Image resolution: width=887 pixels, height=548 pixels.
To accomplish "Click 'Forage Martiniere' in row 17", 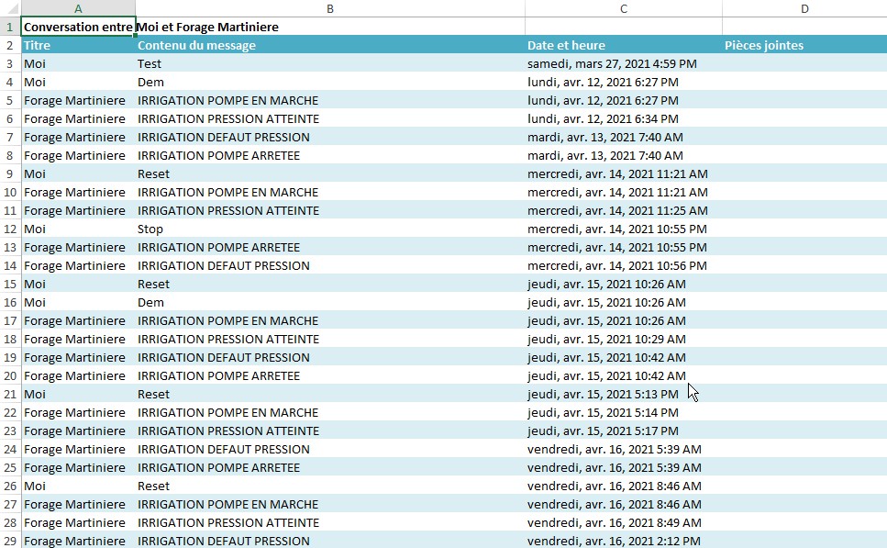I will click(x=74, y=321).
